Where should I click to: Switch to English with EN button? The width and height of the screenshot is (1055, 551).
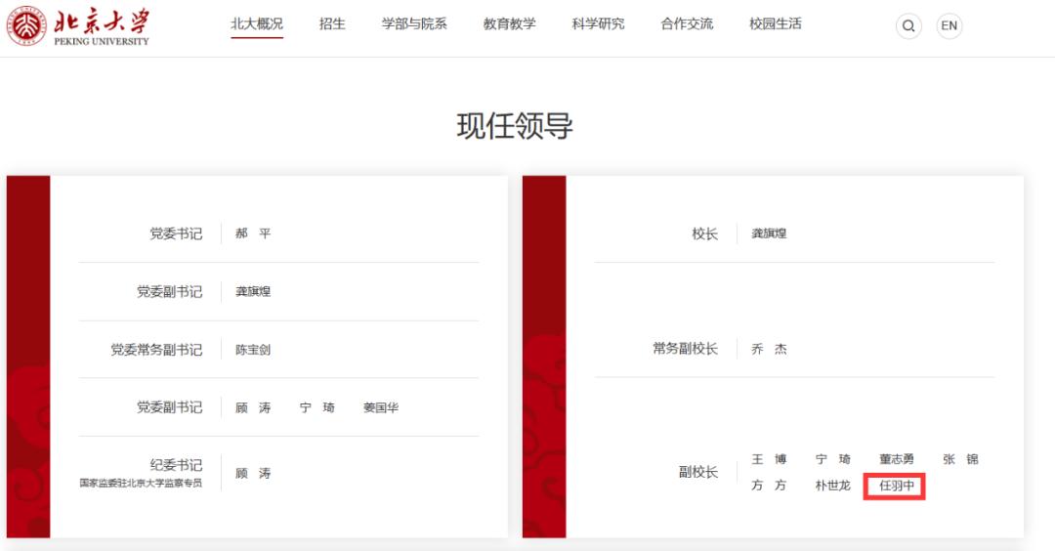click(949, 26)
